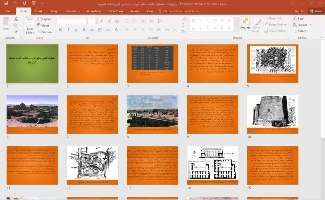Collapse the ribbon with the chevron

point(321,38)
